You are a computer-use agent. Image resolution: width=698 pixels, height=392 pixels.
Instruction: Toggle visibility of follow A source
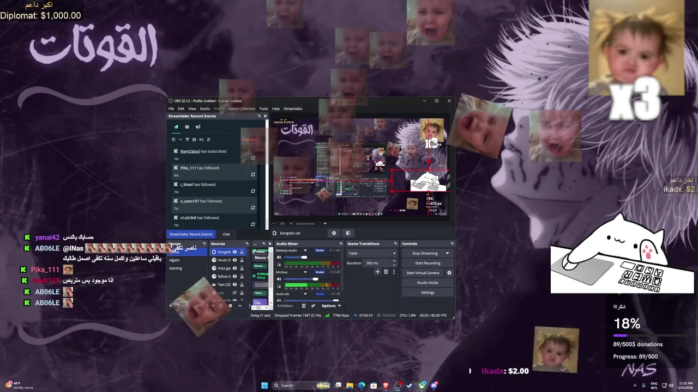(235, 277)
